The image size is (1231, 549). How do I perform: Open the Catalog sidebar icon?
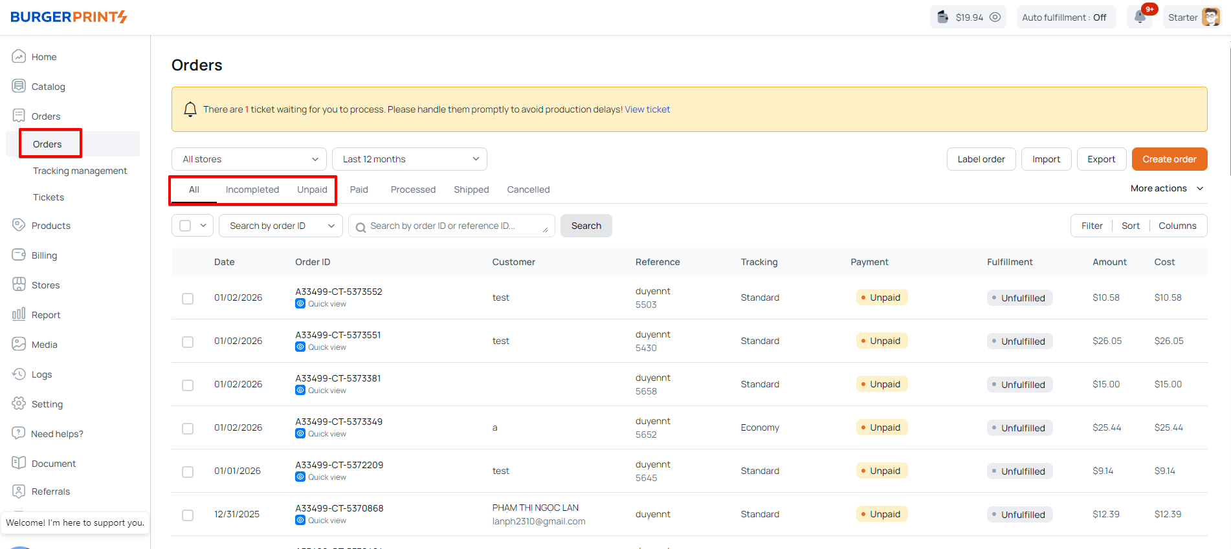(x=19, y=87)
